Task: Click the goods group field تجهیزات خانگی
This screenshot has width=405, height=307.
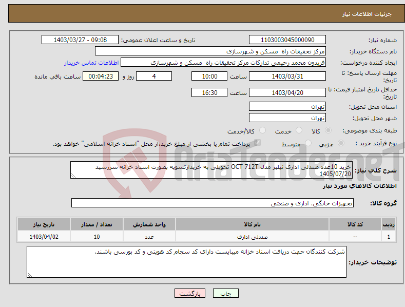Action: [x=213, y=203]
